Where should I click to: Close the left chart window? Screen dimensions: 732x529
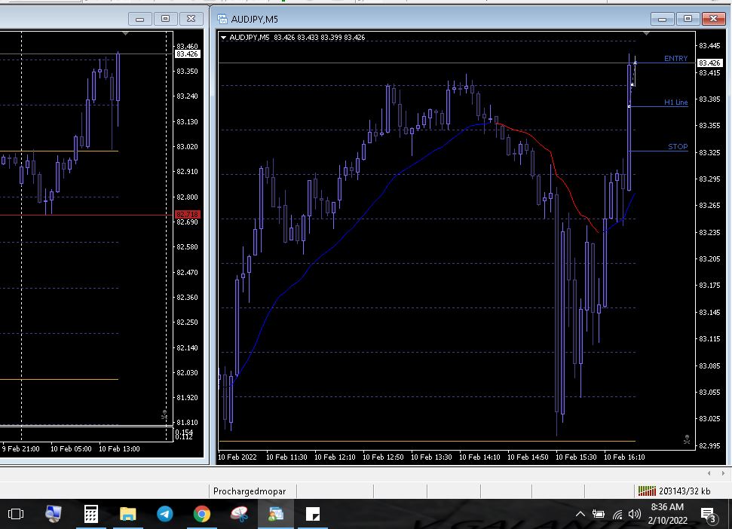[x=191, y=19]
